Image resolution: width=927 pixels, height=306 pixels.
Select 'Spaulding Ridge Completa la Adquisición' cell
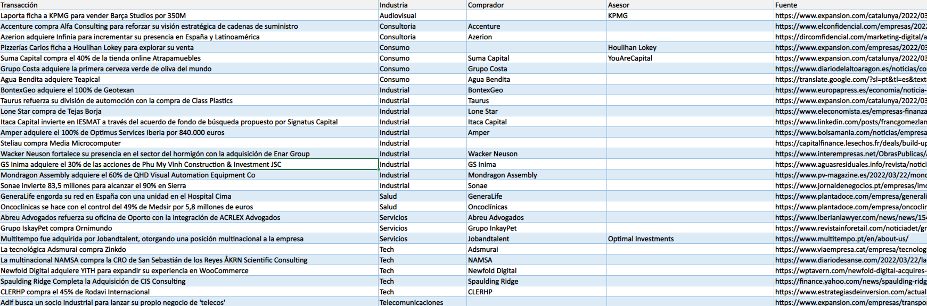189,281
